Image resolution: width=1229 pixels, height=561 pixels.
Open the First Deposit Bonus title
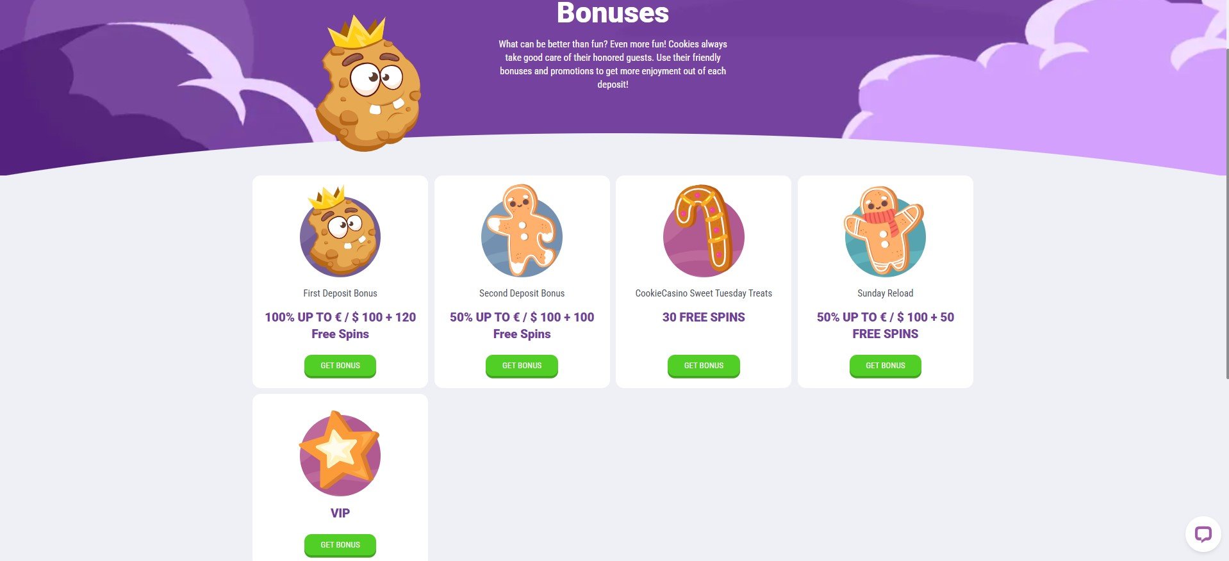tap(340, 293)
